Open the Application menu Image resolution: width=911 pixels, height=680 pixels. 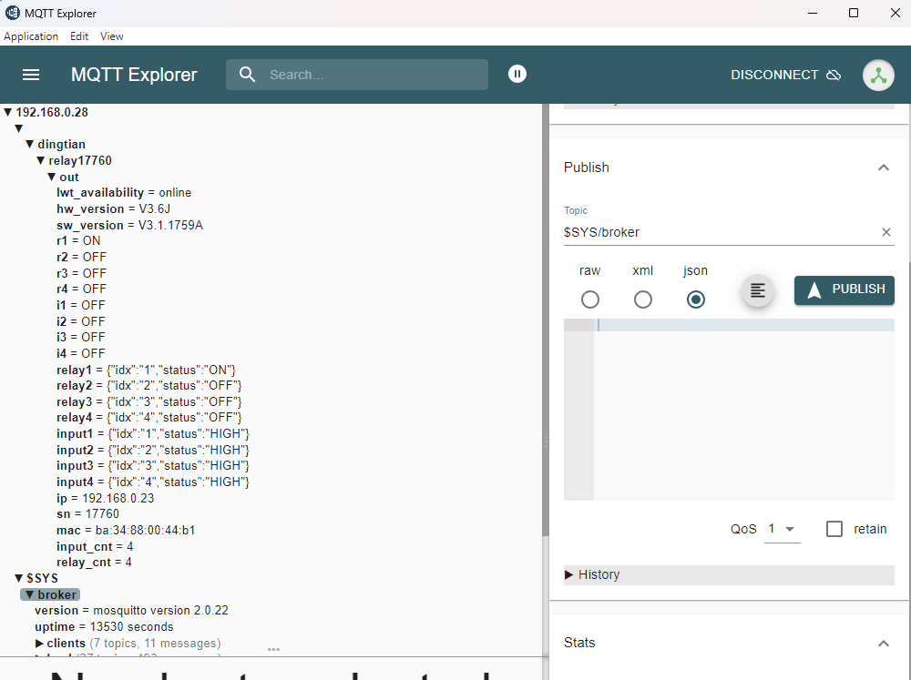pos(31,36)
